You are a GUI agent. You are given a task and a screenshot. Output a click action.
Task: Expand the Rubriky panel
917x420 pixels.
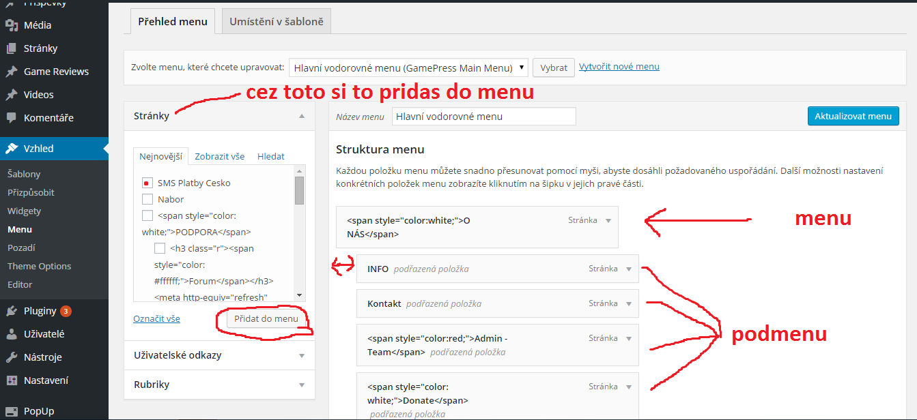[301, 385]
